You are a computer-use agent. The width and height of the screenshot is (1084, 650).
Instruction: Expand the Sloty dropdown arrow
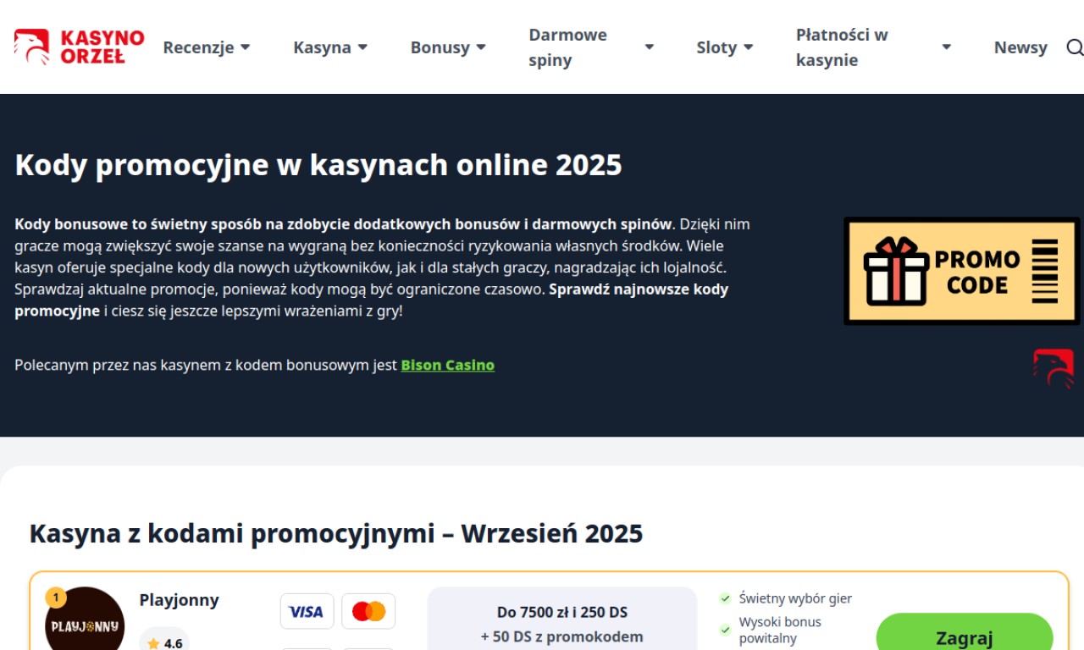[749, 47]
